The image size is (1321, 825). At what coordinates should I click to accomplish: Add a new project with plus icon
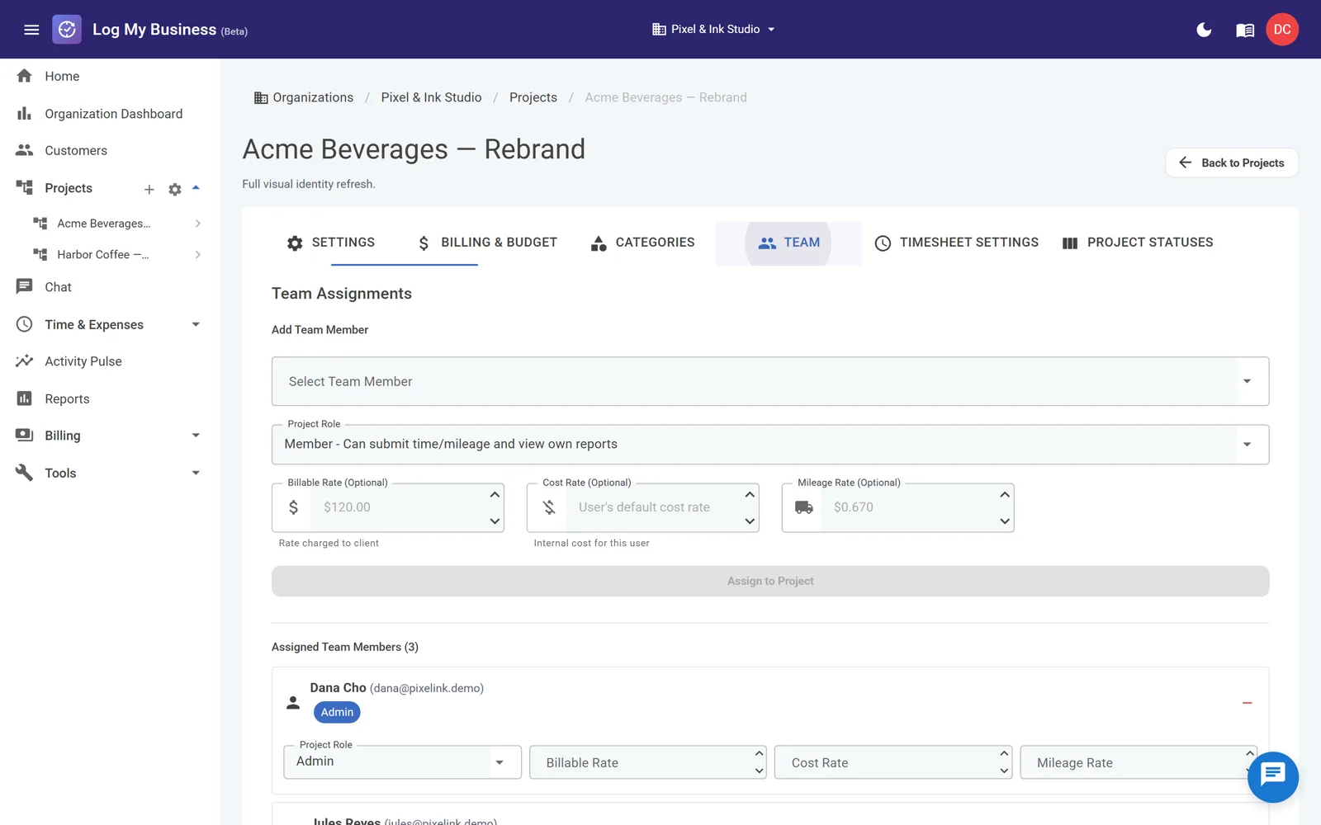tap(149, 190)
